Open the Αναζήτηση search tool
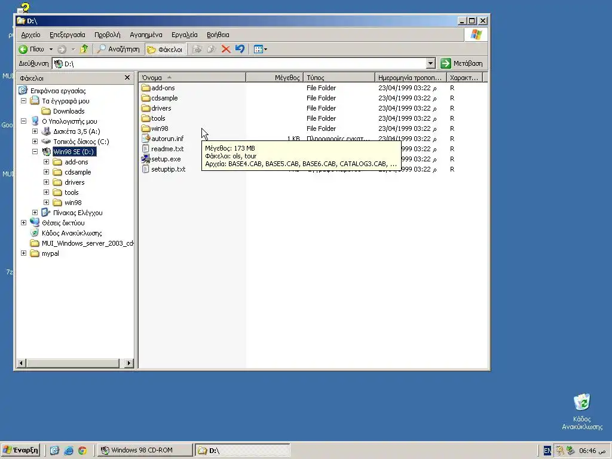The width and height of the screenshot is (612, 459). click(x=118, y=49)
